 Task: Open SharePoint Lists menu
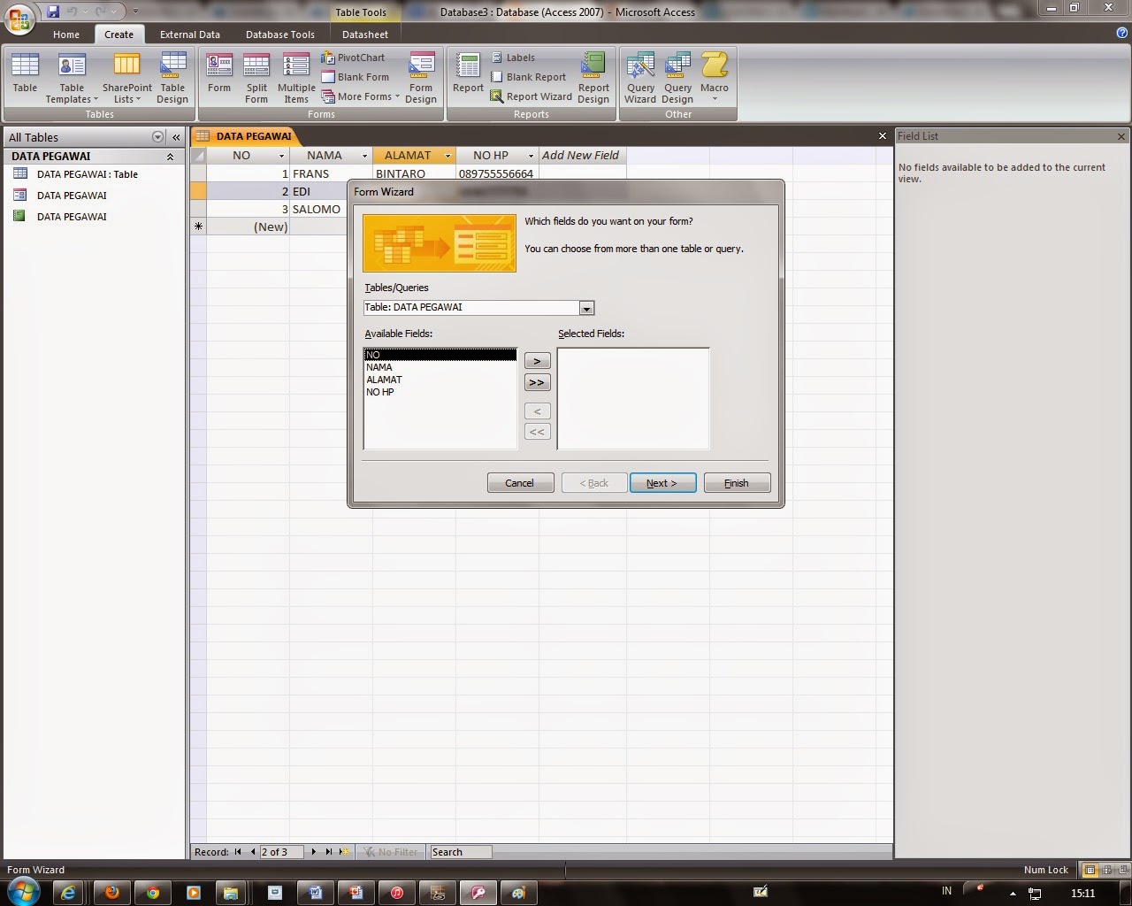(x=126, y=78)
